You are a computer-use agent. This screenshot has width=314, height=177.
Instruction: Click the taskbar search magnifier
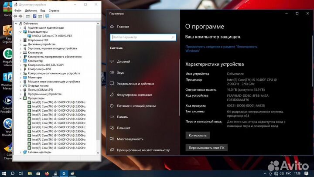coord(12,174)
